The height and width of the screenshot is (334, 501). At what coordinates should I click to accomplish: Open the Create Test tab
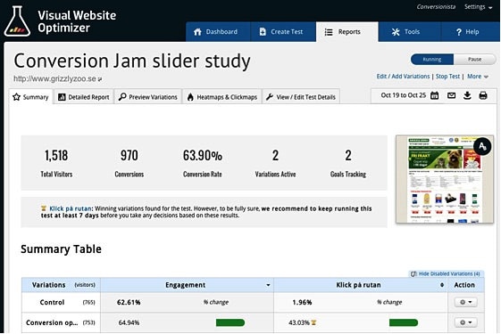283,32
